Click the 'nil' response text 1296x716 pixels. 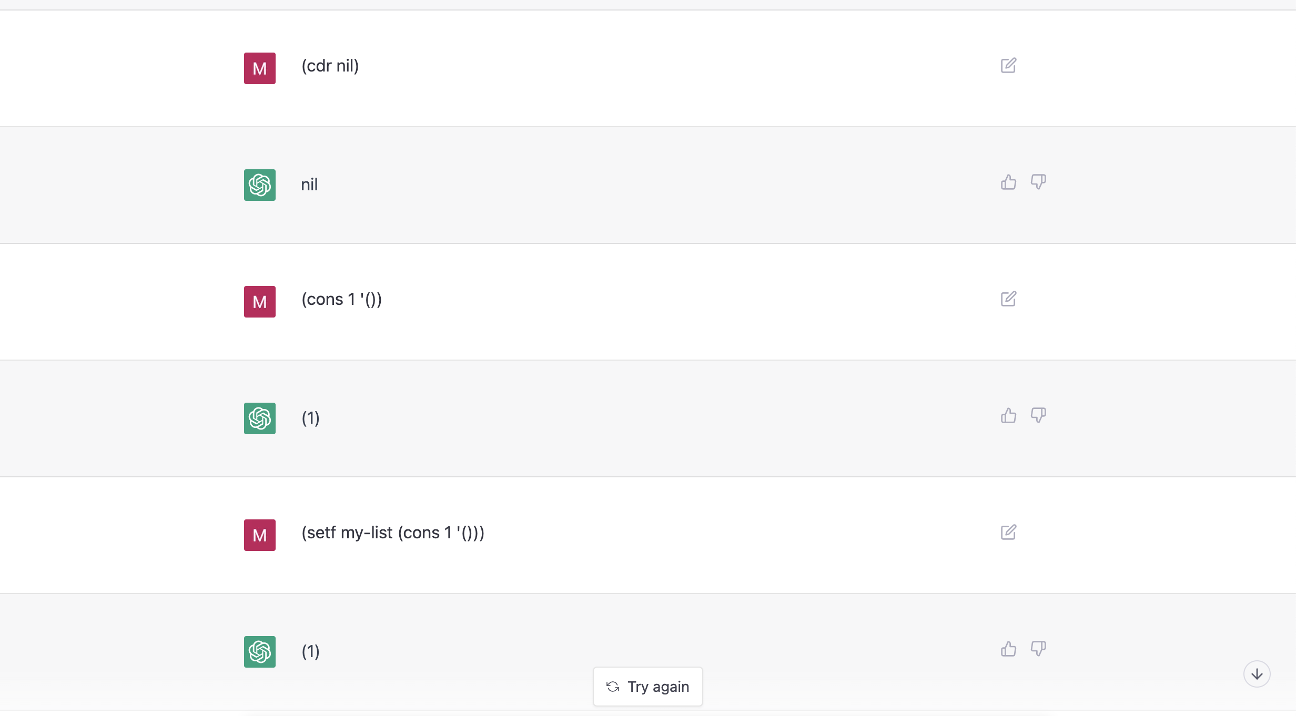(309, 185)
